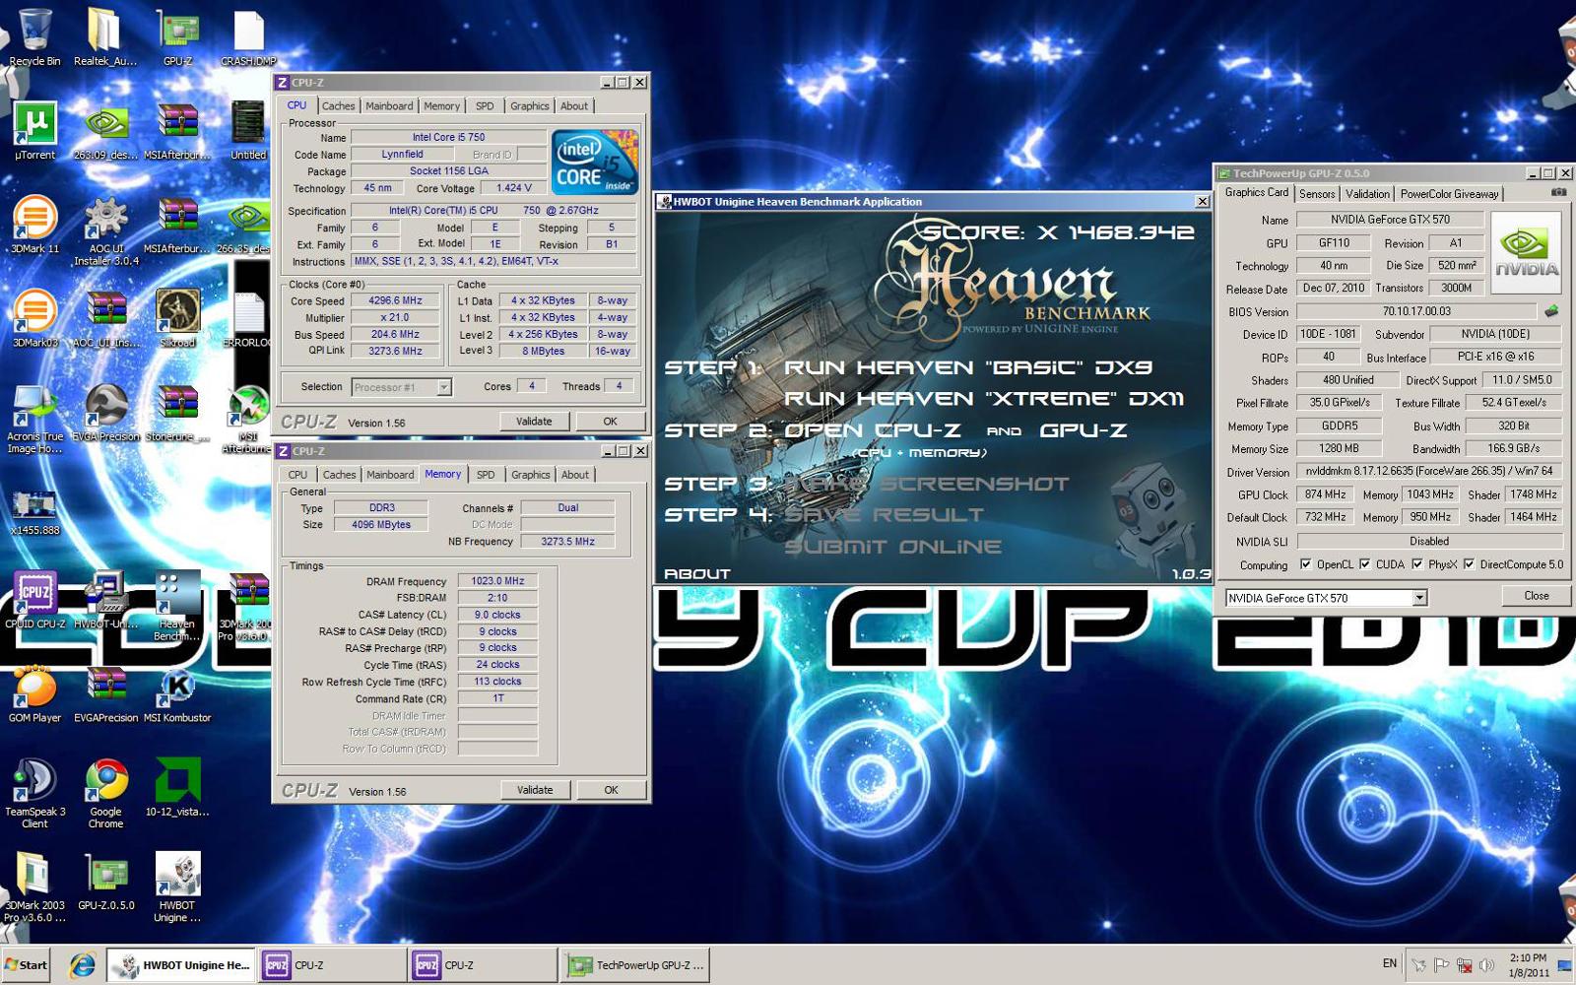Open the CPUID CPU-Z desktop shortcut
Viewport: 1576px width, 985px height.
click(34, 599)
